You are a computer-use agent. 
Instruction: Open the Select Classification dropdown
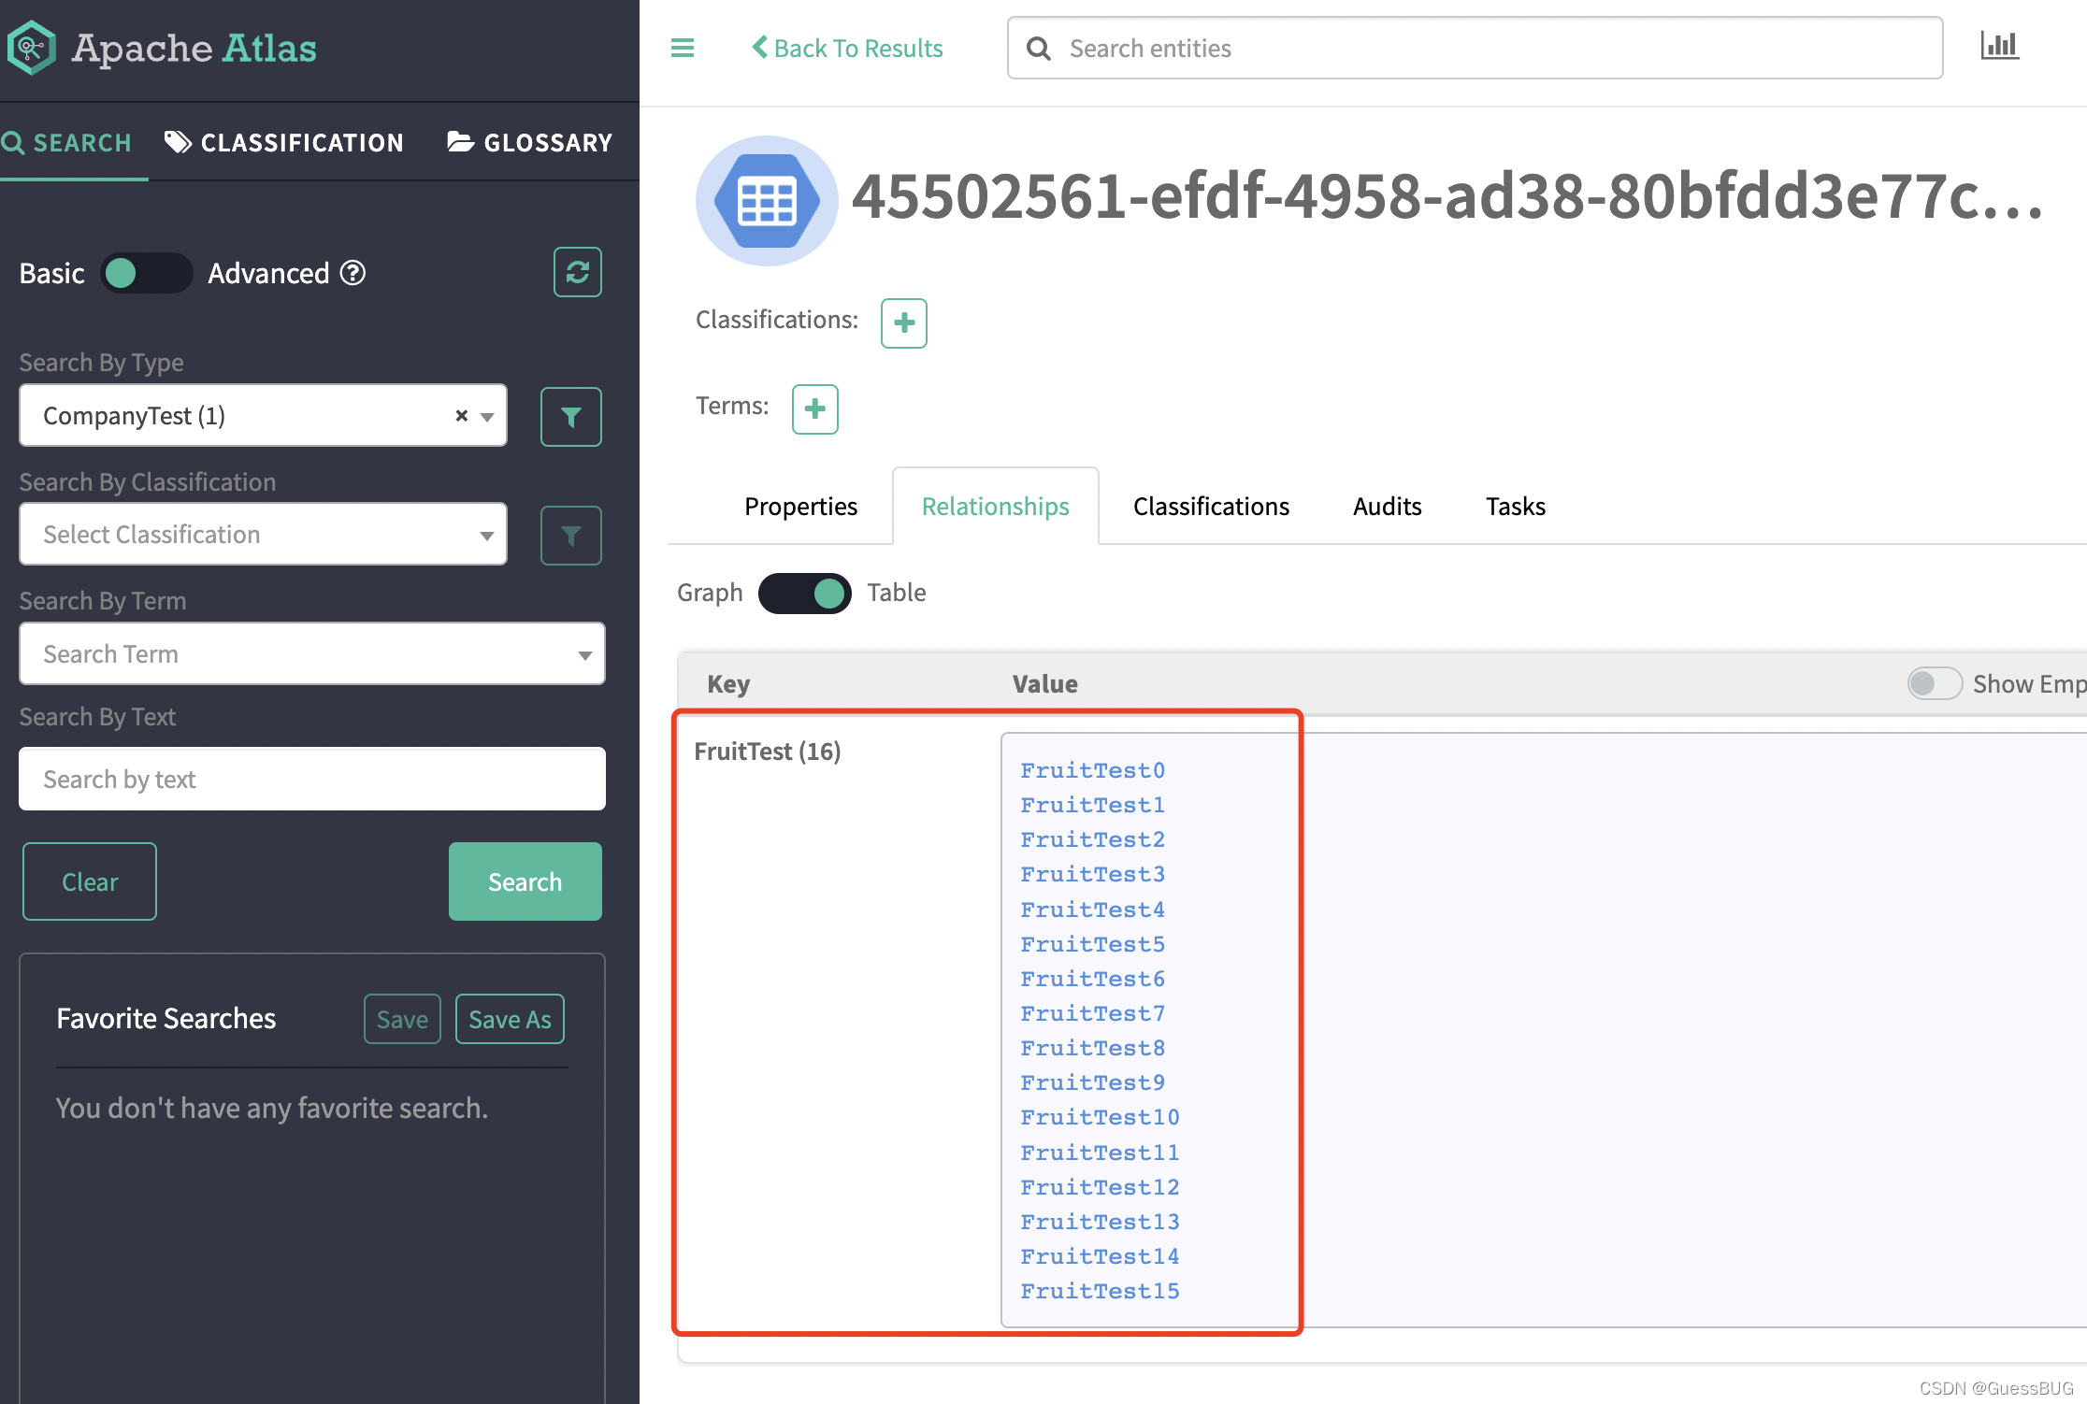tap(266, 533)
